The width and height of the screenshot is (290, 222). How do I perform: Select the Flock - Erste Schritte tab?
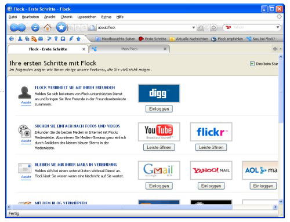[x=48, y=49]
